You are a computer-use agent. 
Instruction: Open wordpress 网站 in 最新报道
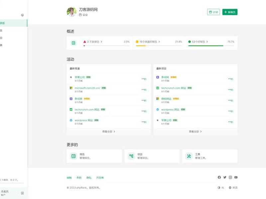[x=84, y=120]
